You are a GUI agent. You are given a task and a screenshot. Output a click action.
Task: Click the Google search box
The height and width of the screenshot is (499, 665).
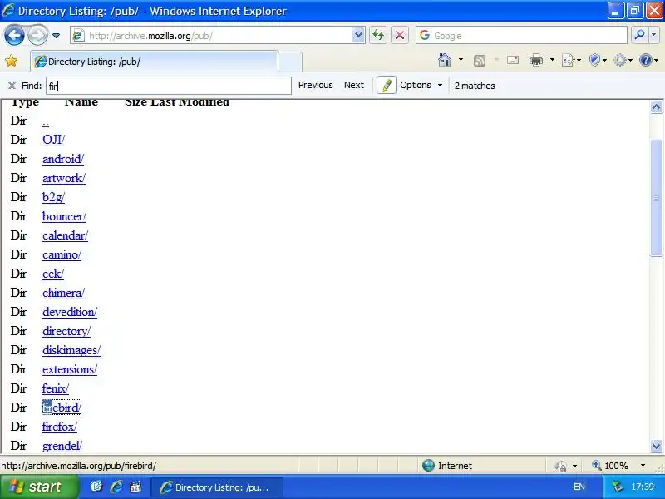521,36
